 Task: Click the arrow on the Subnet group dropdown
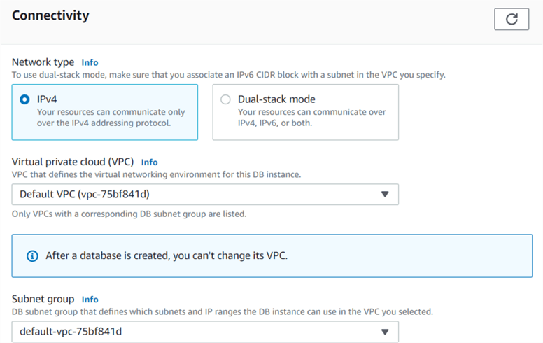(384, 332)
